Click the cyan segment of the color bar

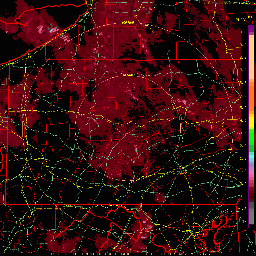(x=251, y=156)
